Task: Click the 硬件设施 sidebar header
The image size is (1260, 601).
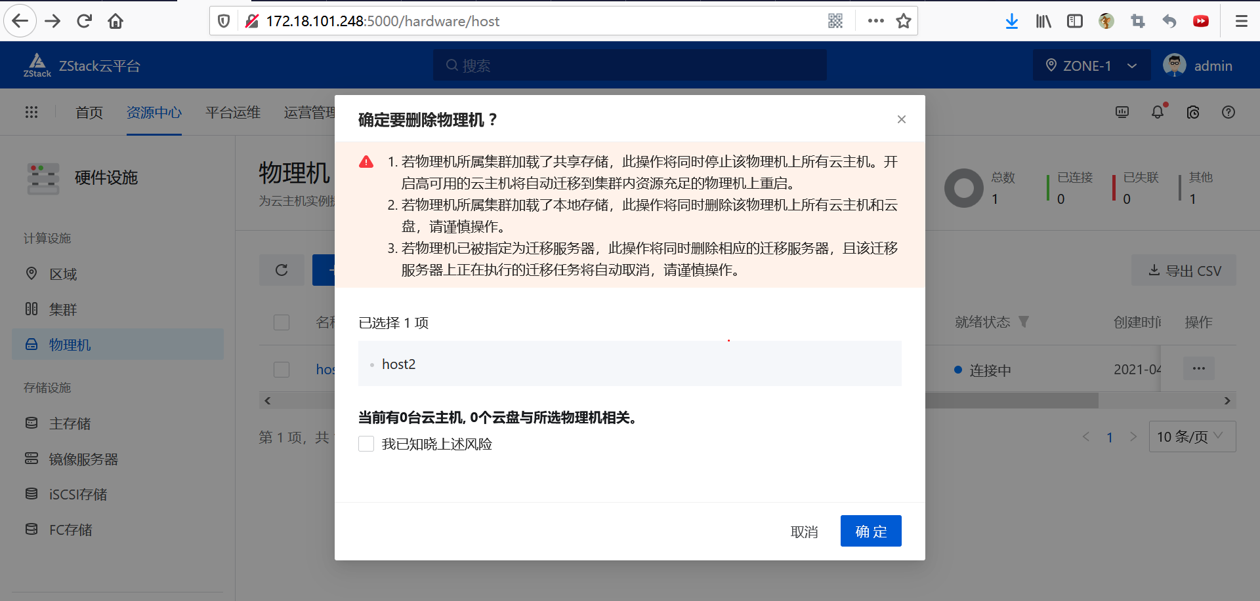Action: tap(106, 178)
